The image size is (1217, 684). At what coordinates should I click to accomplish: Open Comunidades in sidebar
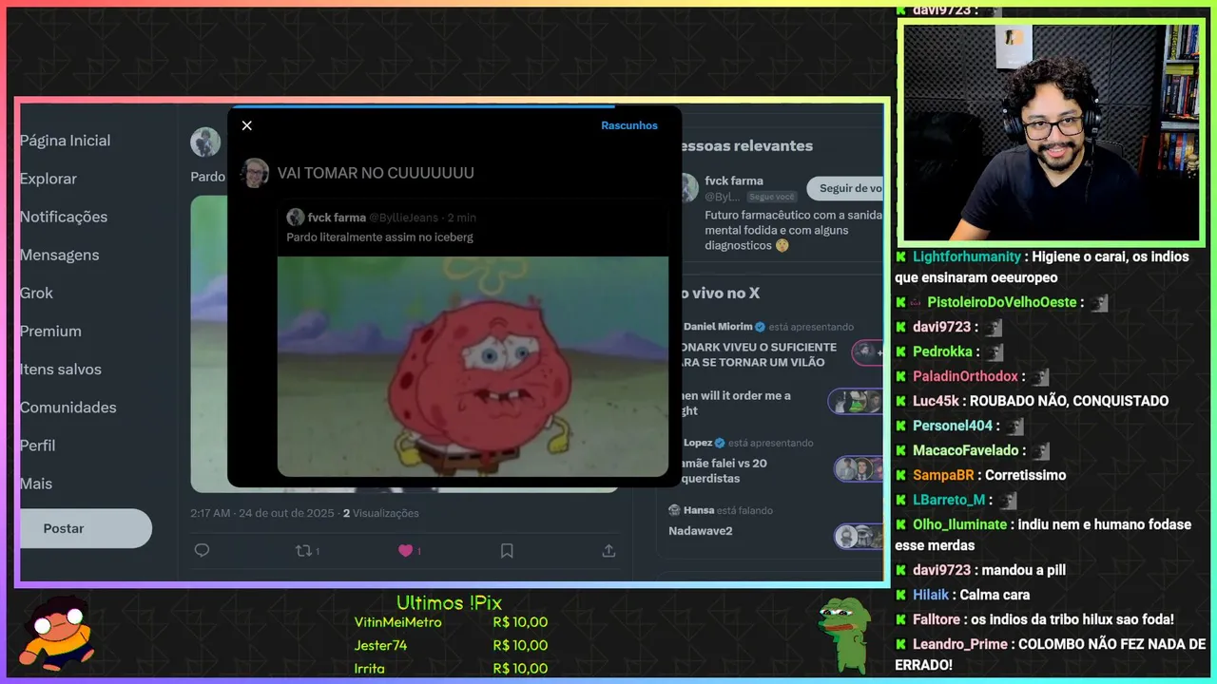click(68, 407)
